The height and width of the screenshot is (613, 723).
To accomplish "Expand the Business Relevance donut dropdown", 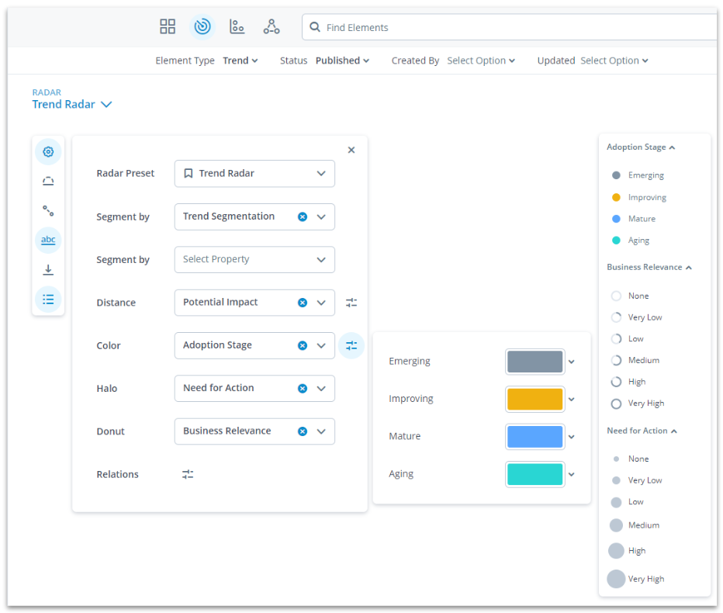I will (x=321, y=431).
